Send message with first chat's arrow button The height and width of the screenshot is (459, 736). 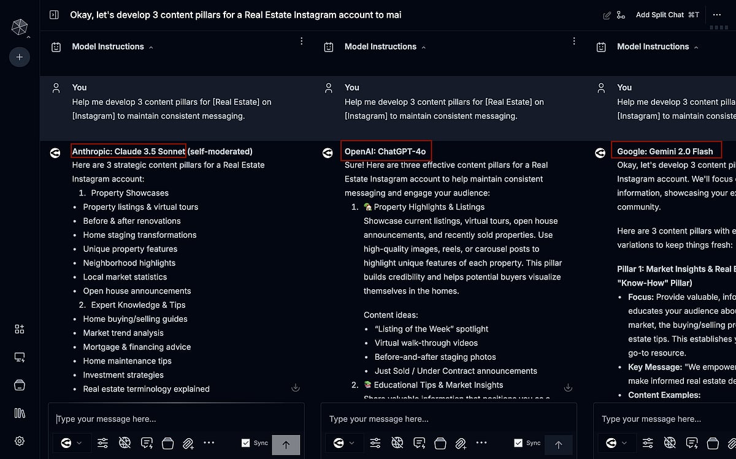286,444
